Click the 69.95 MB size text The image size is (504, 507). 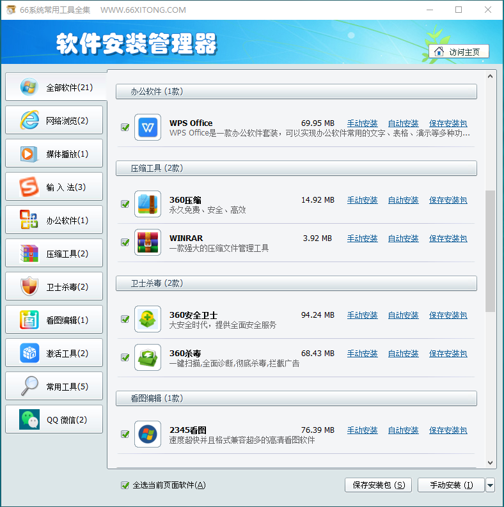(318, 123)
